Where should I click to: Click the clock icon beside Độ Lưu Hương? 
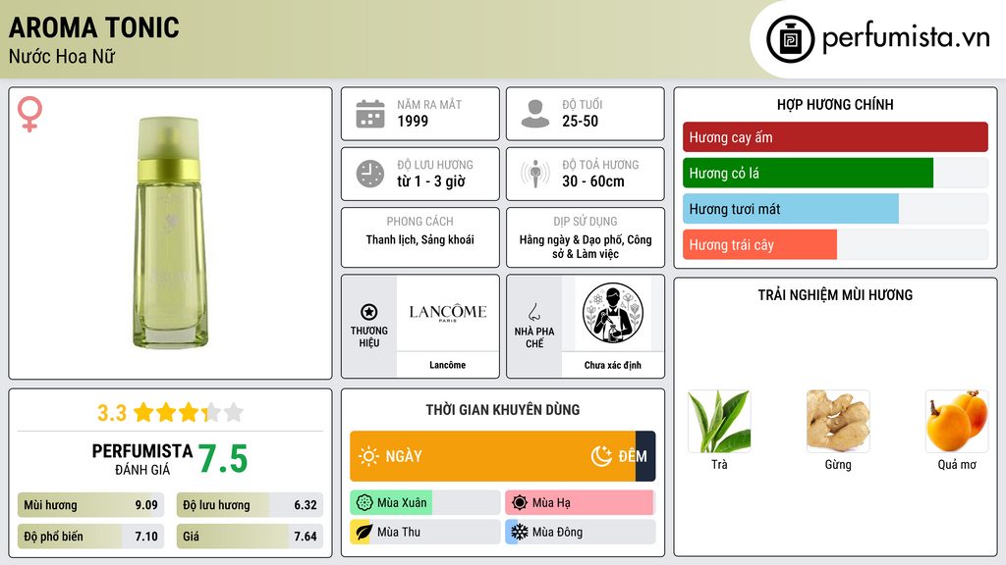point(370,174)
